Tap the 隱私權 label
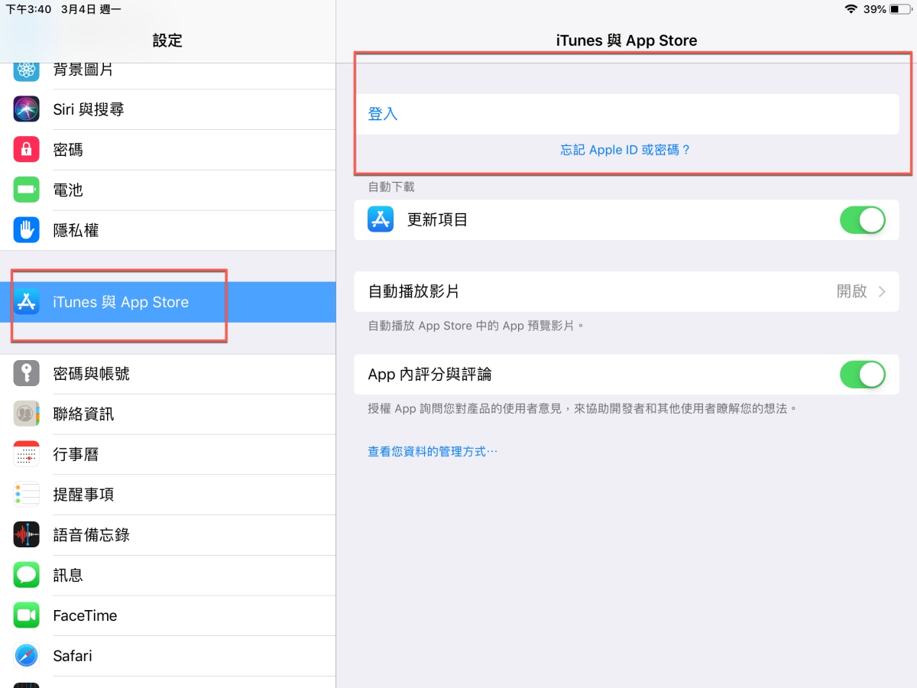Viewport: 917px width, 688px height. (76, 230)
